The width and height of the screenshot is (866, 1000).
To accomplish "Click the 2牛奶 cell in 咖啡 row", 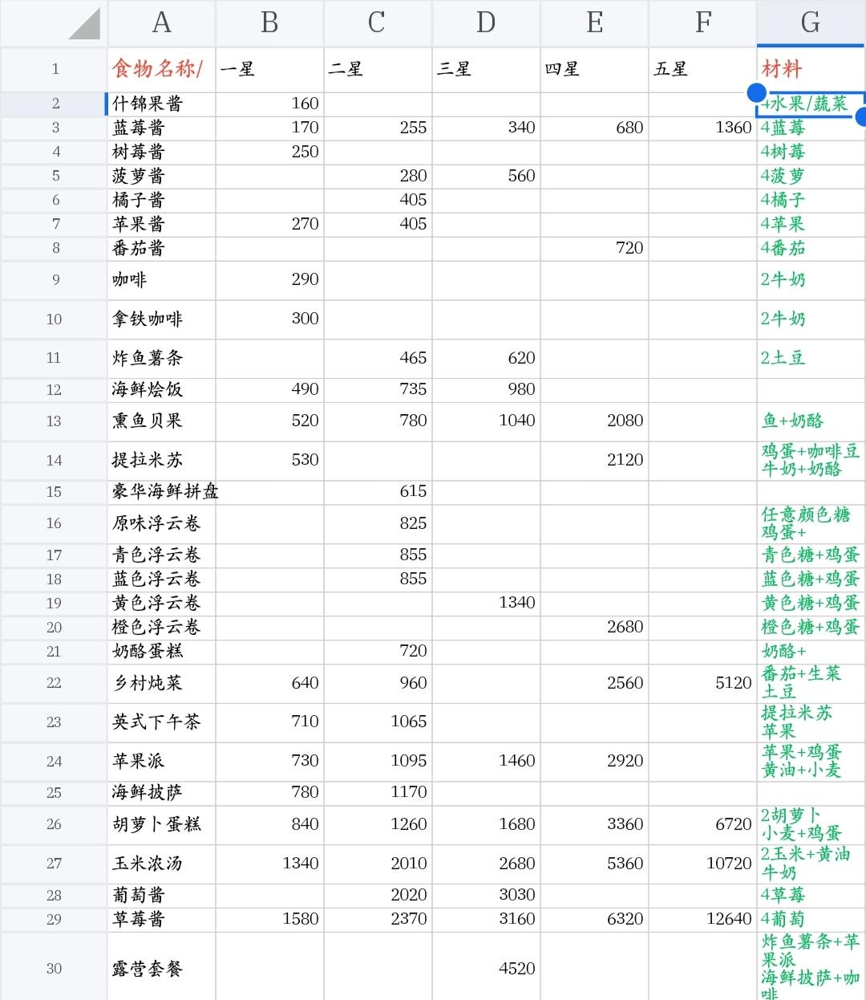I will click(x=811, y=280).
